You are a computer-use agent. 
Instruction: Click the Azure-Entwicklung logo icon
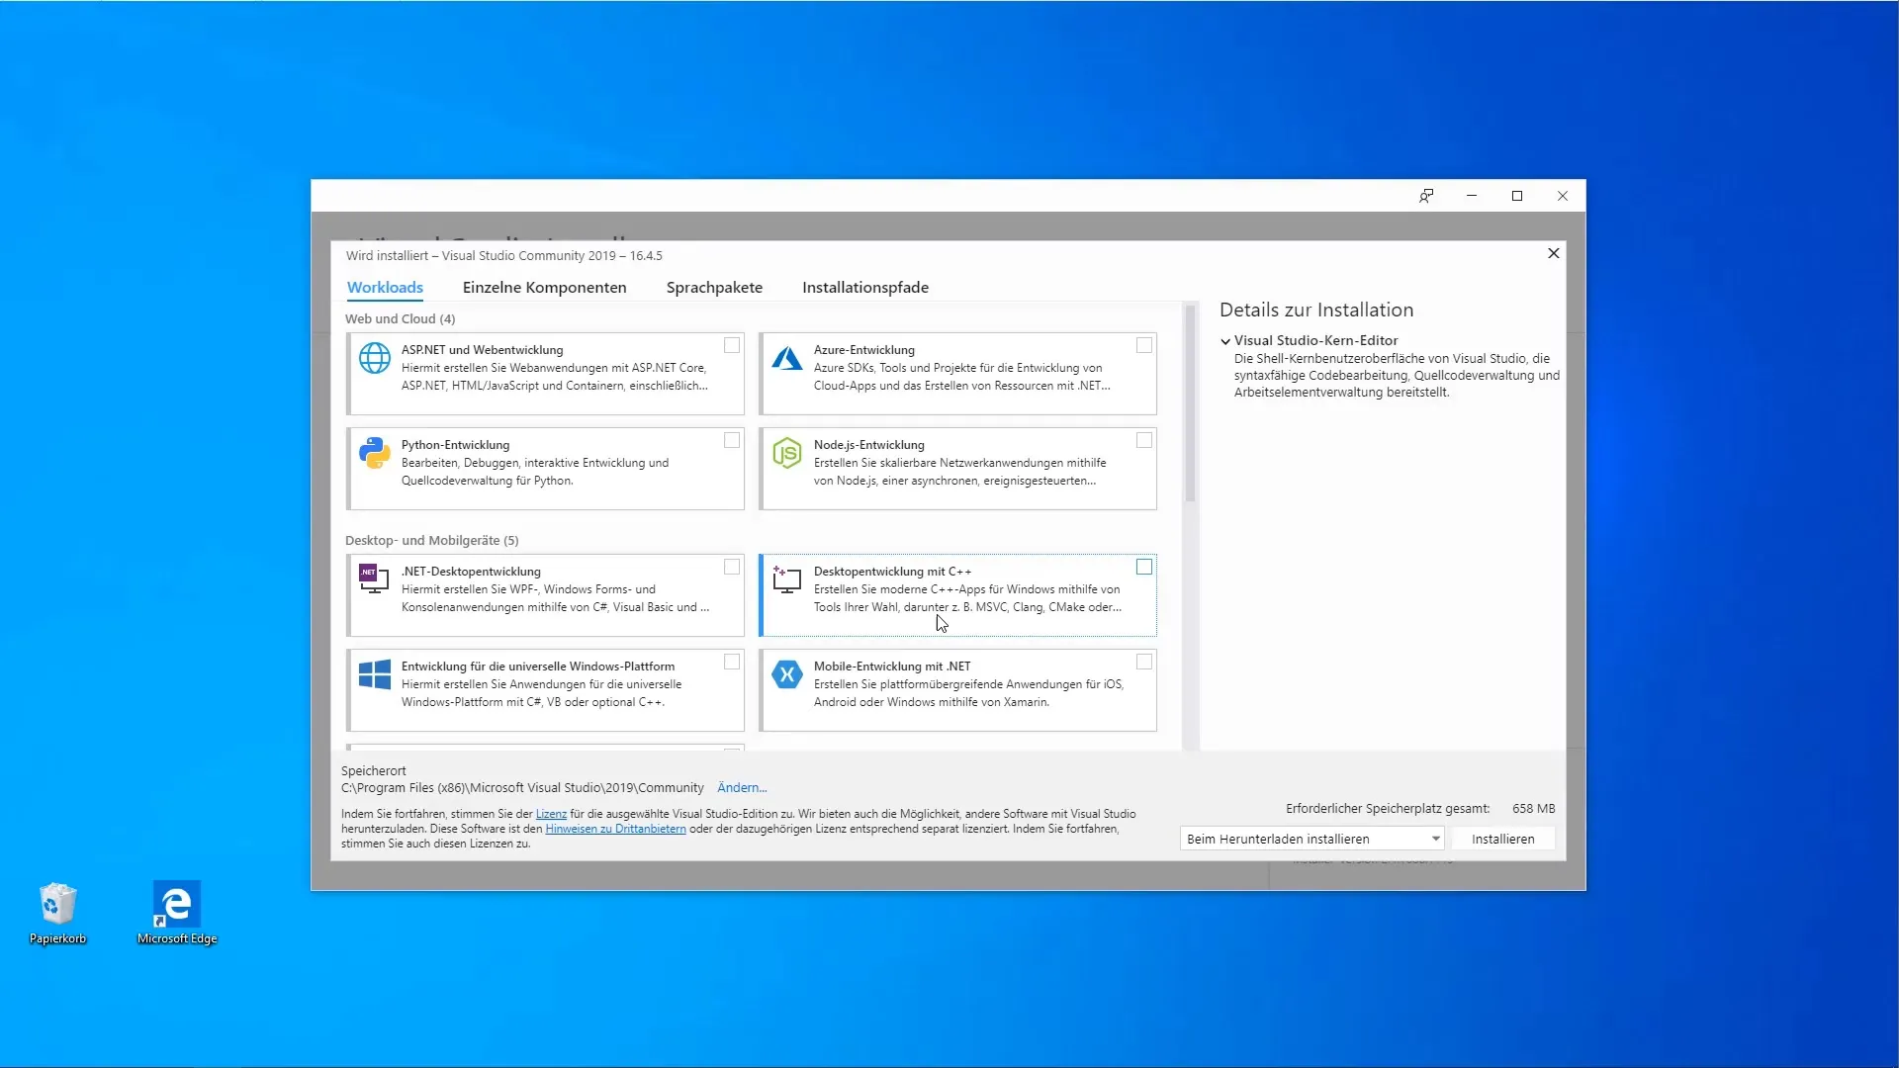coord(787,358)
